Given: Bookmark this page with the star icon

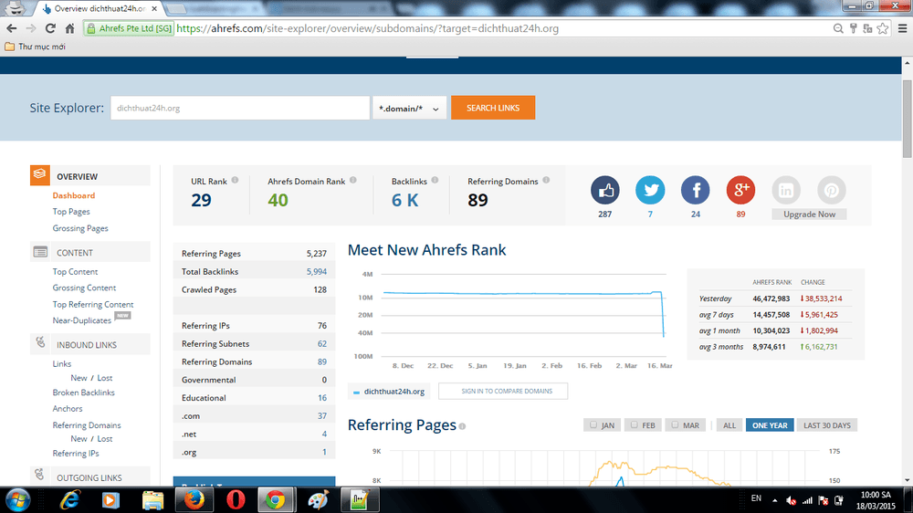Looking at the screenshot, I should click(883, 28).
